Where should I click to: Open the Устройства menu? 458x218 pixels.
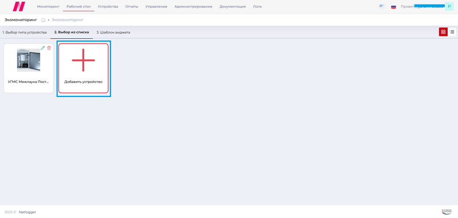tap(108, 6)
